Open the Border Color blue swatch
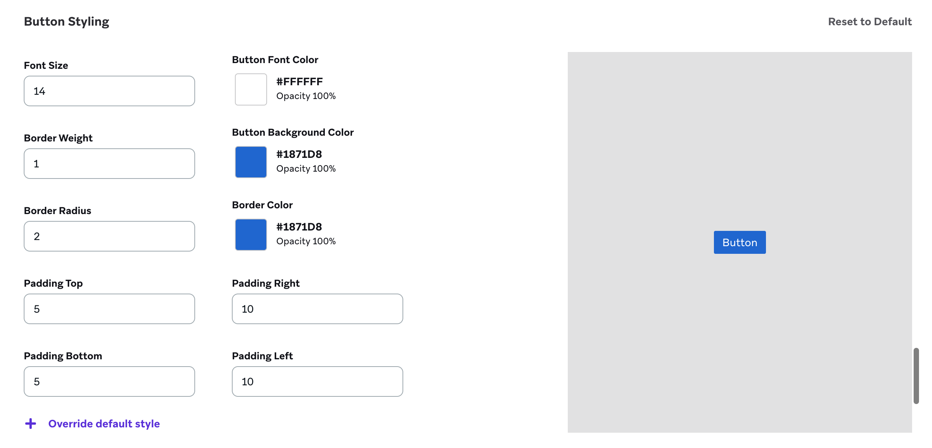The width and height of the screenshot is (932, 448). 251,235
